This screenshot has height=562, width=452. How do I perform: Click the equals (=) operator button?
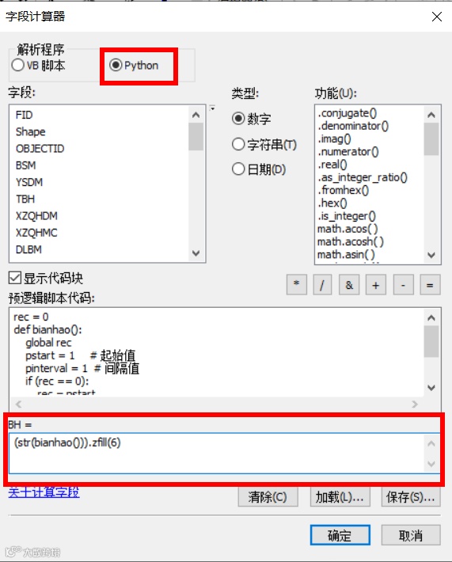tap(430, 285)
